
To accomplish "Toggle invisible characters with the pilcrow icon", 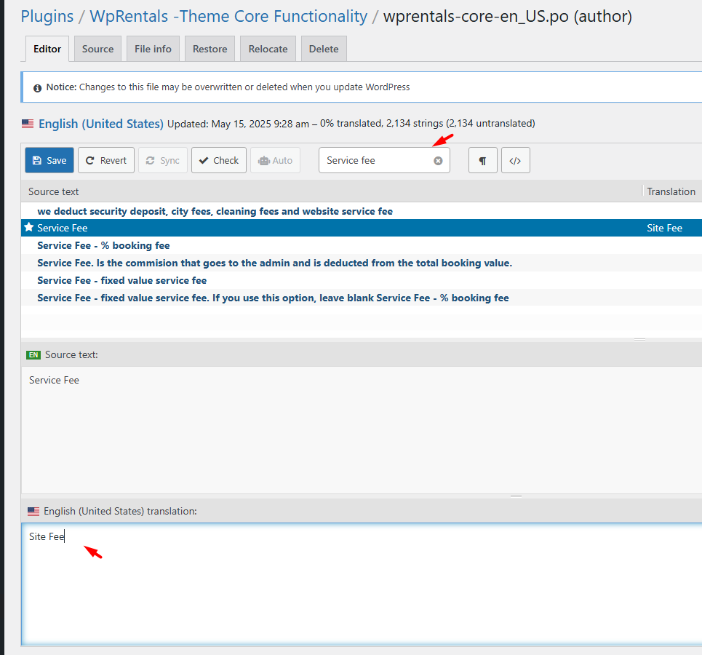I will (x=482, y=161).
